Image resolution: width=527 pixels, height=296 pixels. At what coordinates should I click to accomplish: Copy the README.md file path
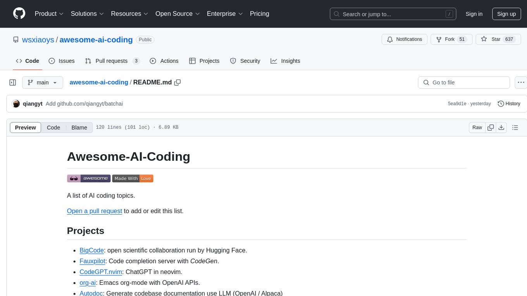(x=177, y=83)
